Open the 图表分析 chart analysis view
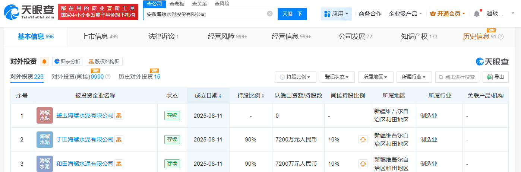The width and height of the screenshot is (521, 172). (x=67, y=61)
